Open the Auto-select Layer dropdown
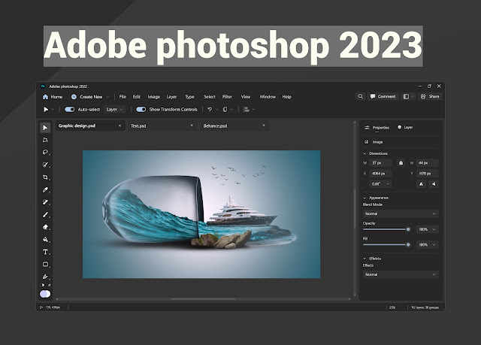 click(x=114, y=110)
